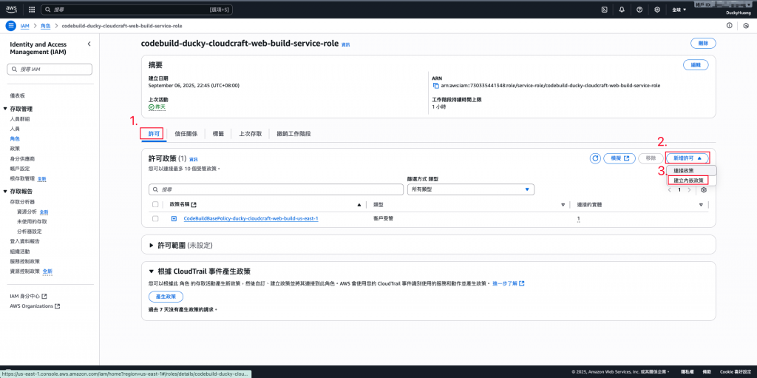Focus the 搜尋 IAM sidebar field
Image resolution: width=757 pixels, height=378 pixels.
pos(50,70)
